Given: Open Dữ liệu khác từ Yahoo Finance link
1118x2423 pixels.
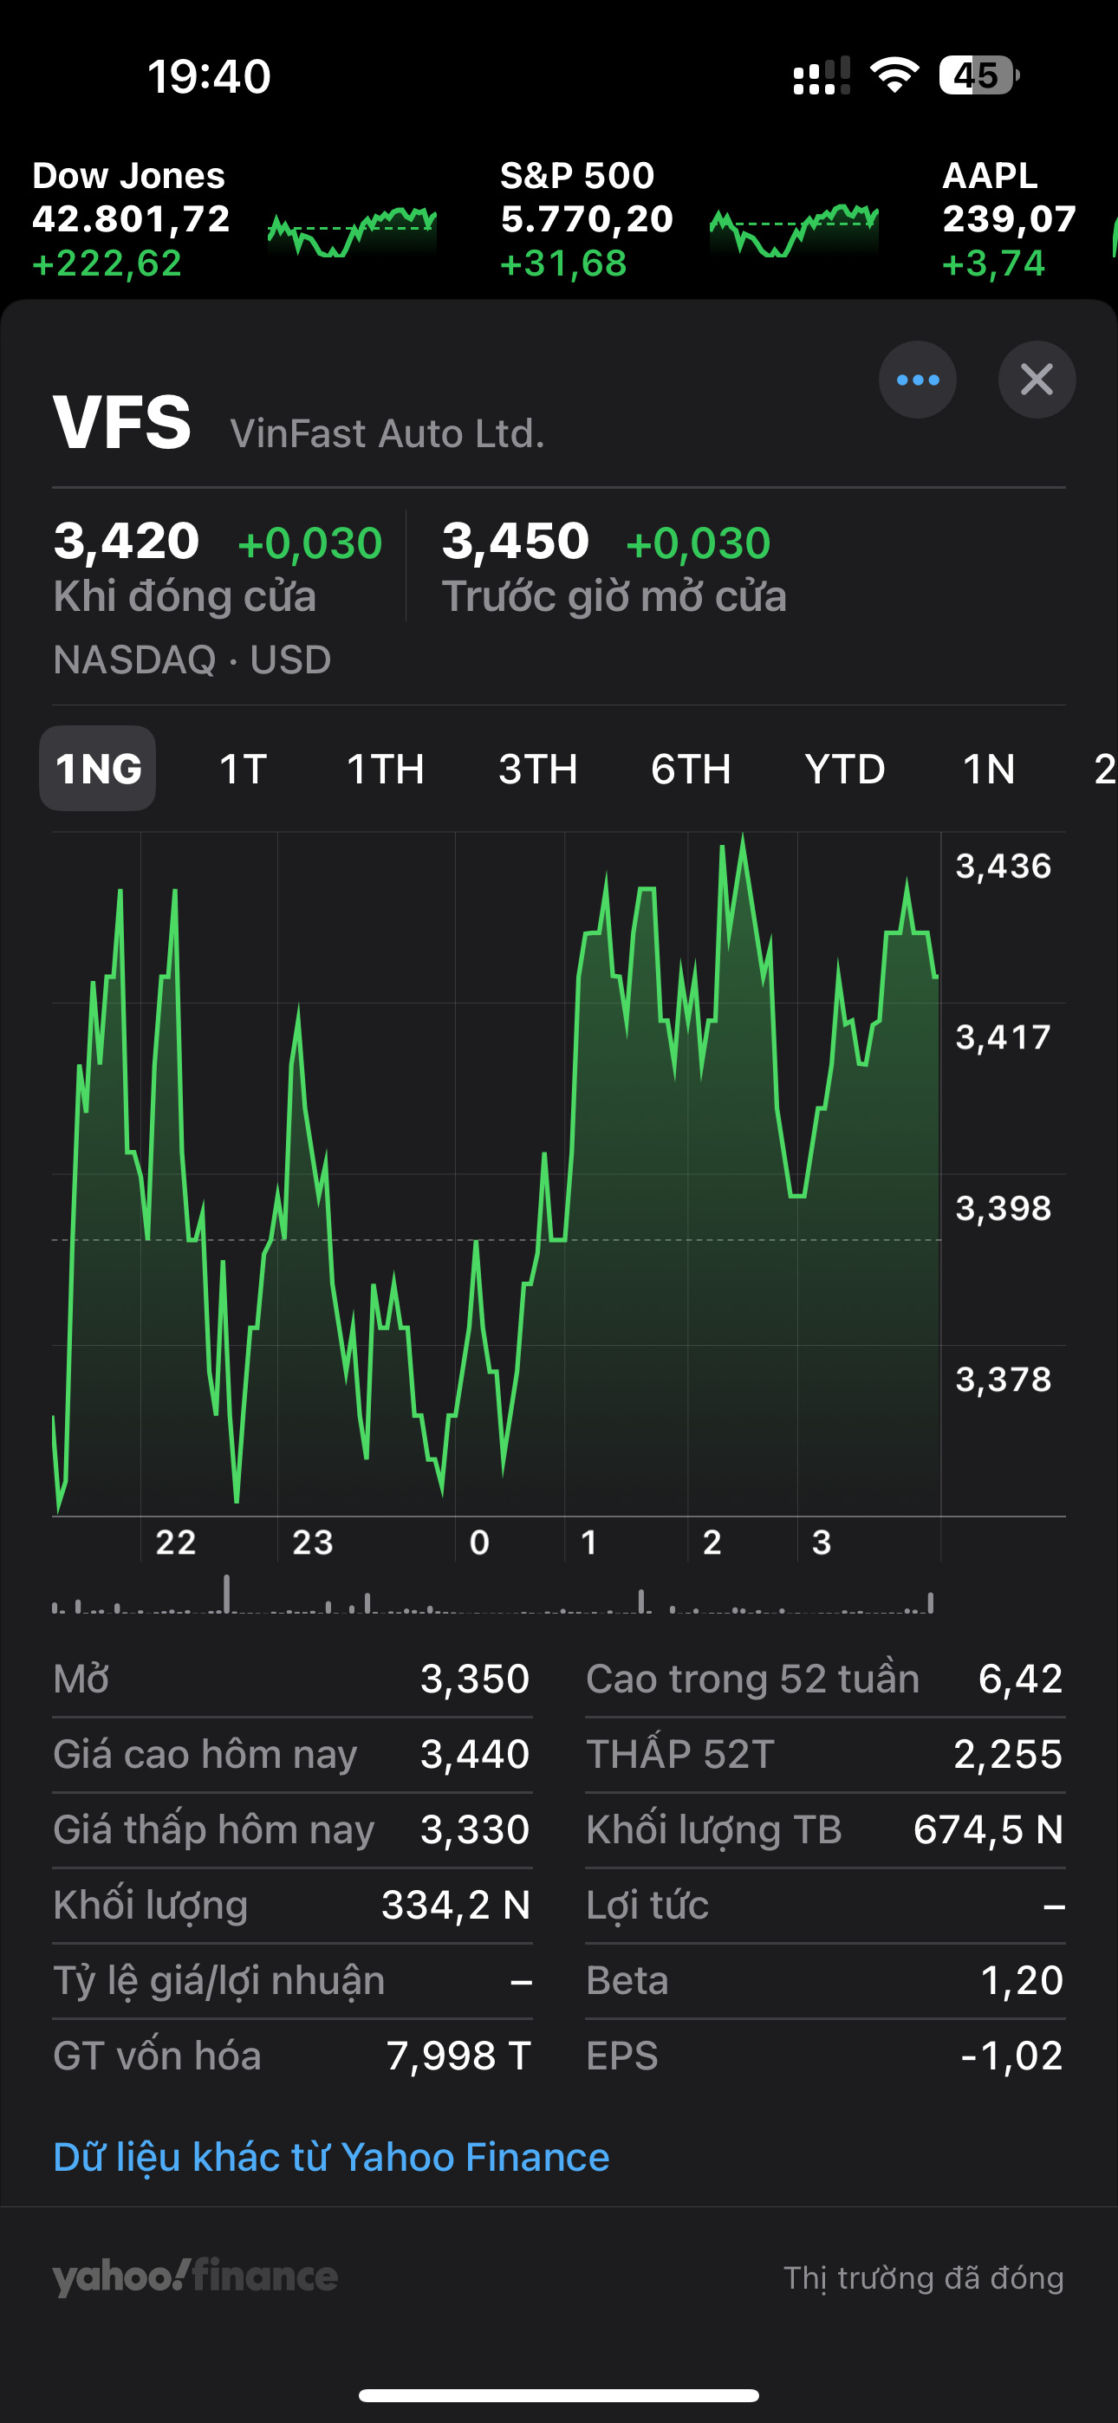Looking at the screenshot, I should point(331,2156).
